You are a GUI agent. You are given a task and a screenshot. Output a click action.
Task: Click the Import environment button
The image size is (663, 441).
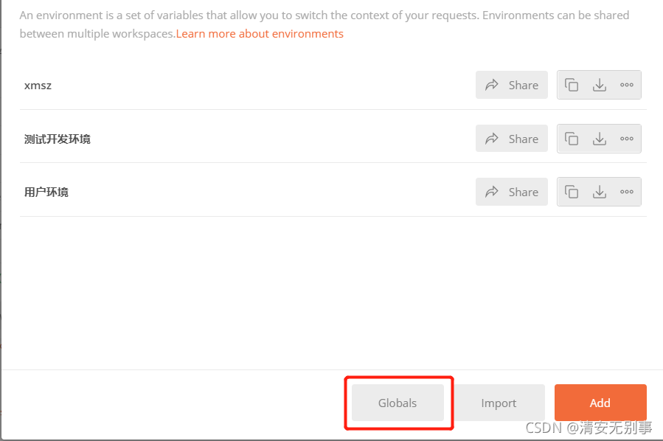tap(499, 403)
